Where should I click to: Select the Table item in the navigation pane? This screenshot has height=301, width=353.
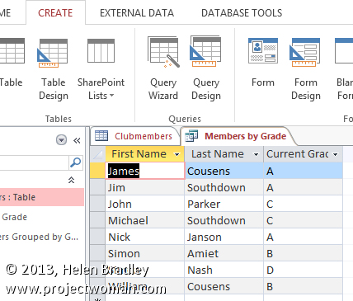[42, 197]
